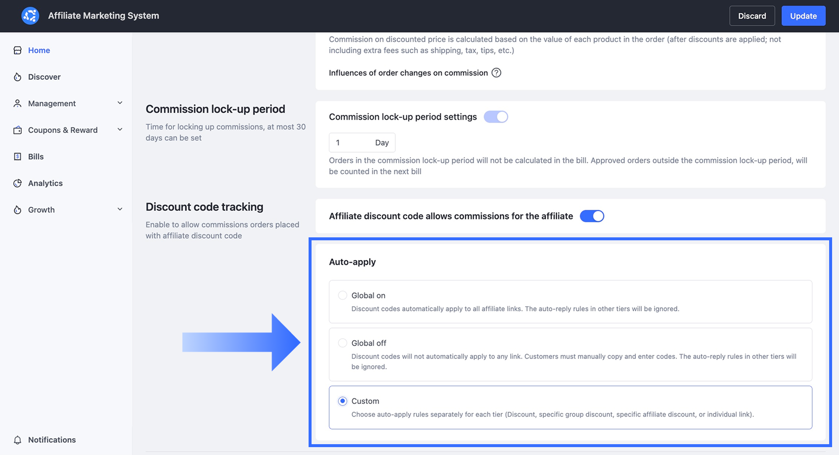Viewport: 839px width, 455px height.
Task: Click the Update button
Action: tap(804, 16)
